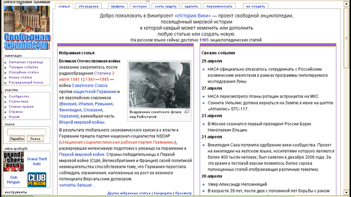This screenshot has width=351, height=197.
Task: Open the Reichstag flag photograph thumbnail
Action: [160, 85]
